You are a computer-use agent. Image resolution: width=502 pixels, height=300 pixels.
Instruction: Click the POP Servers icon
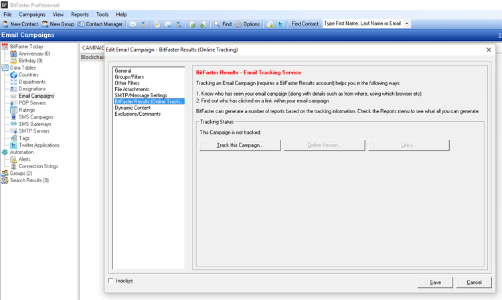13,102
